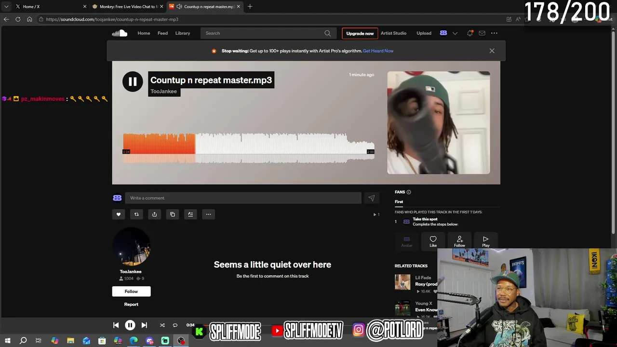Skip to previous track in bottom player
The image size is (617, 347).
point(116,325)
